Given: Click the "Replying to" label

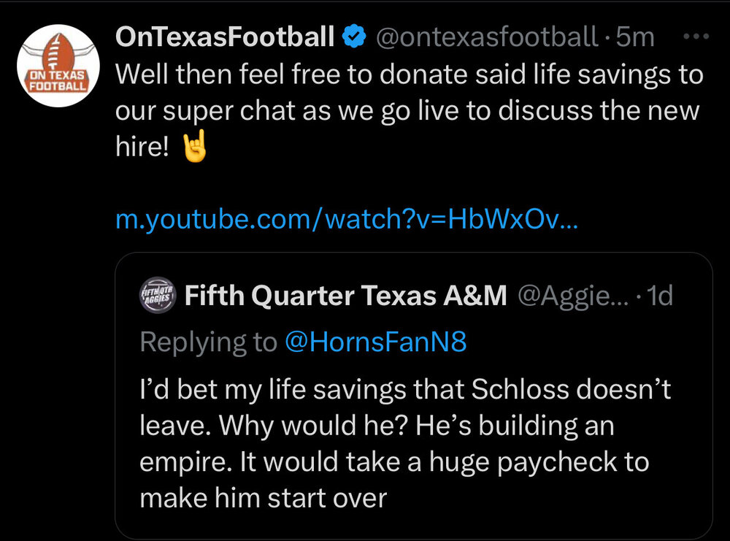Looking at the screenshot, I should [x=208, y=342].
